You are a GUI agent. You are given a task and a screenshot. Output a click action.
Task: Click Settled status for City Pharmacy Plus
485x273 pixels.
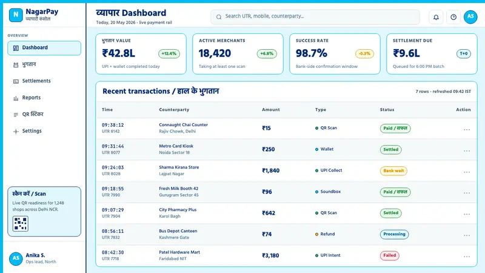click(x=390, y=214)
